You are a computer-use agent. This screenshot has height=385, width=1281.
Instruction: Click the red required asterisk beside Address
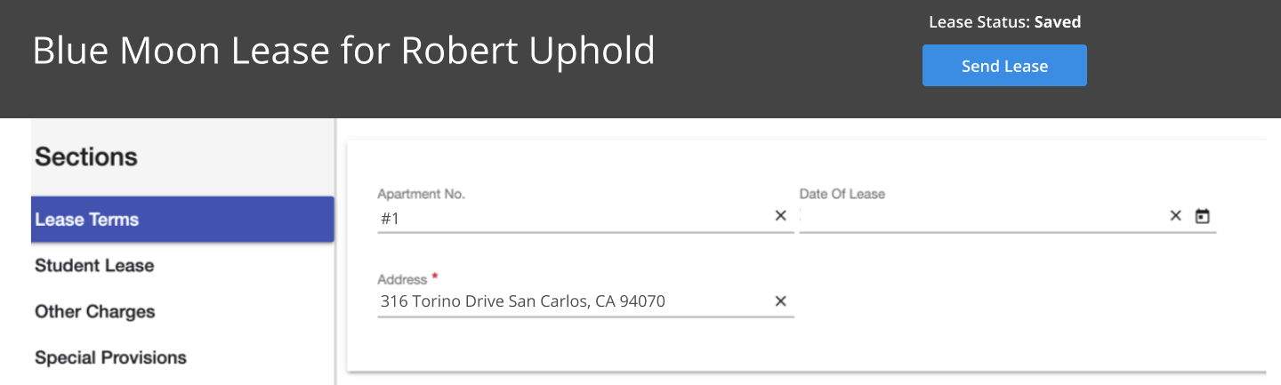435,277
